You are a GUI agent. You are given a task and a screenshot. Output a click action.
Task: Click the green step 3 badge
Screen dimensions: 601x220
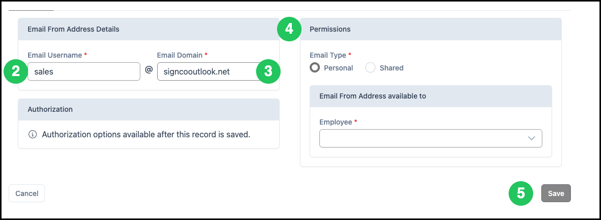pos(268,71)
